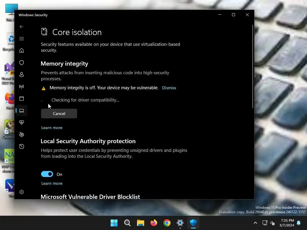Click the 'Memory integrity is off' warning text
Screen dimensions: 307x230
(x=104, y=88)
